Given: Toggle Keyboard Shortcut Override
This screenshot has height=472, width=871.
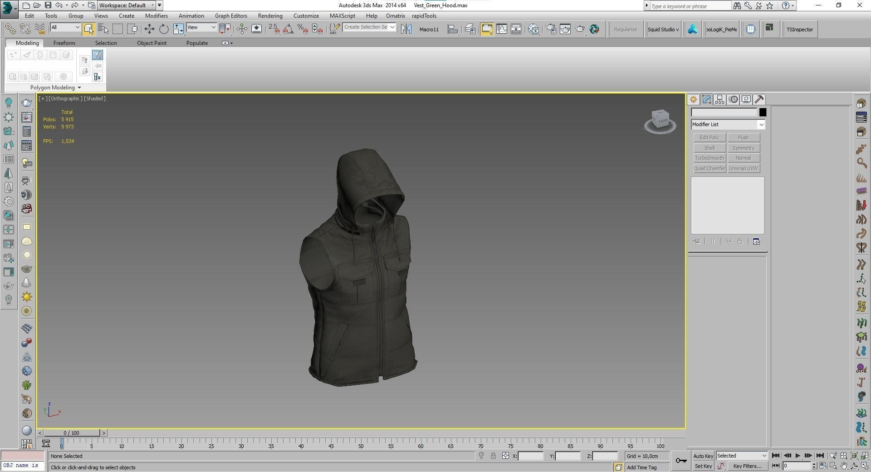Looking at the screenshot, I should coord(256,29).
